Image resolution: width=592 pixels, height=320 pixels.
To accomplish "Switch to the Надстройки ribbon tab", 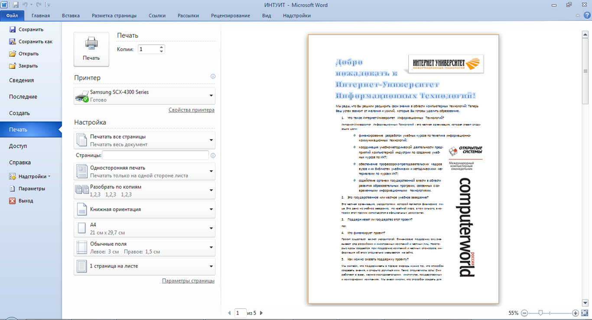I will [x=297, y=16].
